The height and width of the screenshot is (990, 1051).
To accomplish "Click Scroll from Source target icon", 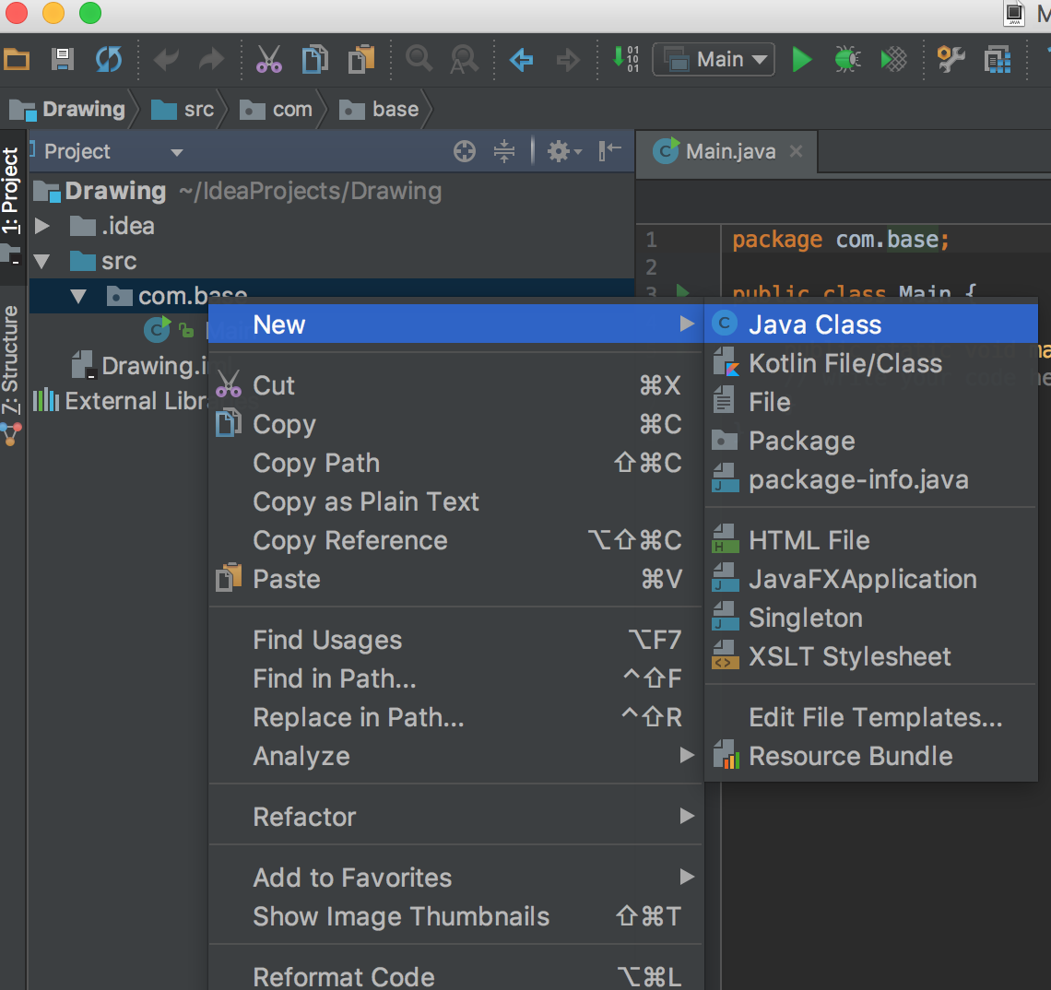I will [465, 151].
